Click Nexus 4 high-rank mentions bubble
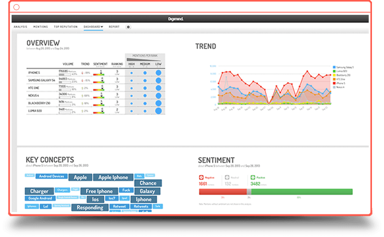The image size is (384, 237). [131, 96]
